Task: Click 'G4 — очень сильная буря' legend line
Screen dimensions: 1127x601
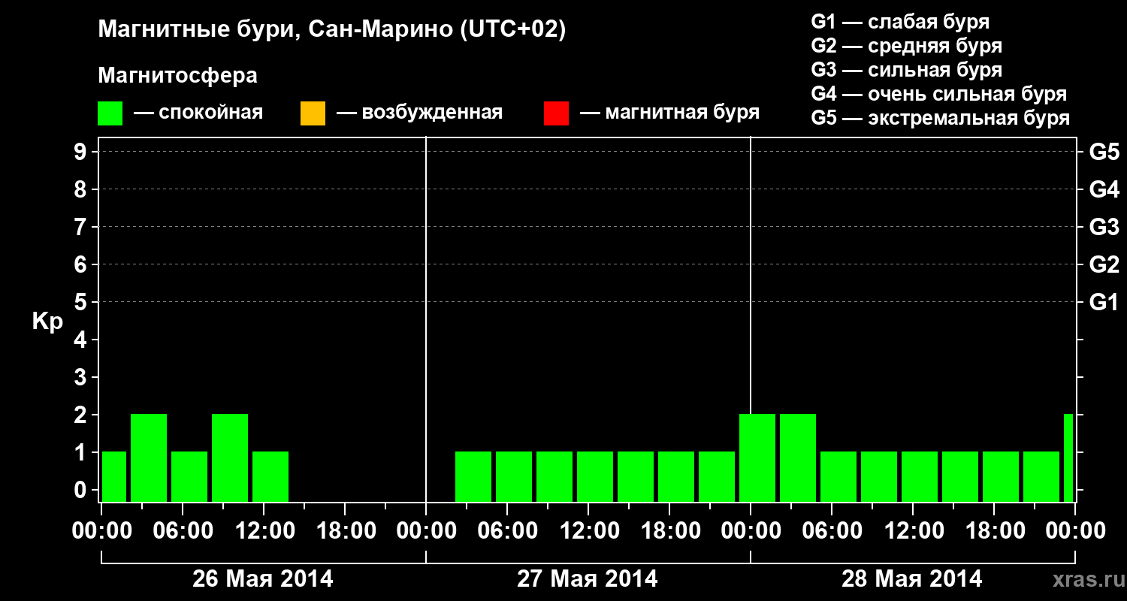Action: (x=939, y=93)
